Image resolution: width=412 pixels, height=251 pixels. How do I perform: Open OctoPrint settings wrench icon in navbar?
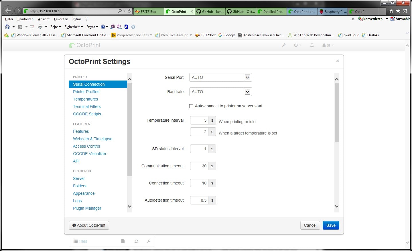coord(284,45)
